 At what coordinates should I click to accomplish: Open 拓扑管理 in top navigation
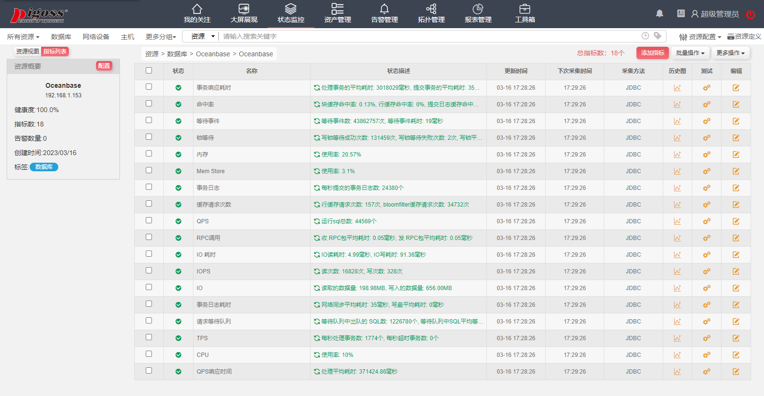click(431, 14)
